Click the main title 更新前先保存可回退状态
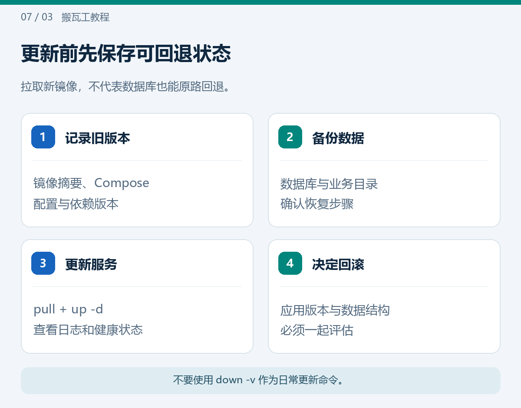The width and height of the screenshot is (521, 408). tap(126, 54)
